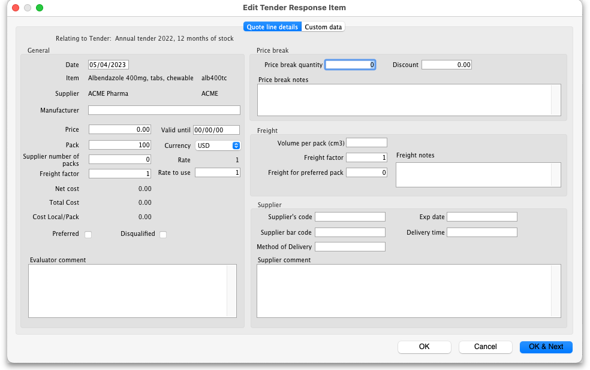The height and width of the screenshot is (370, 590).
Task: Click the Price break quantity field
Action: pyautogui.click(x=350, y=65)
